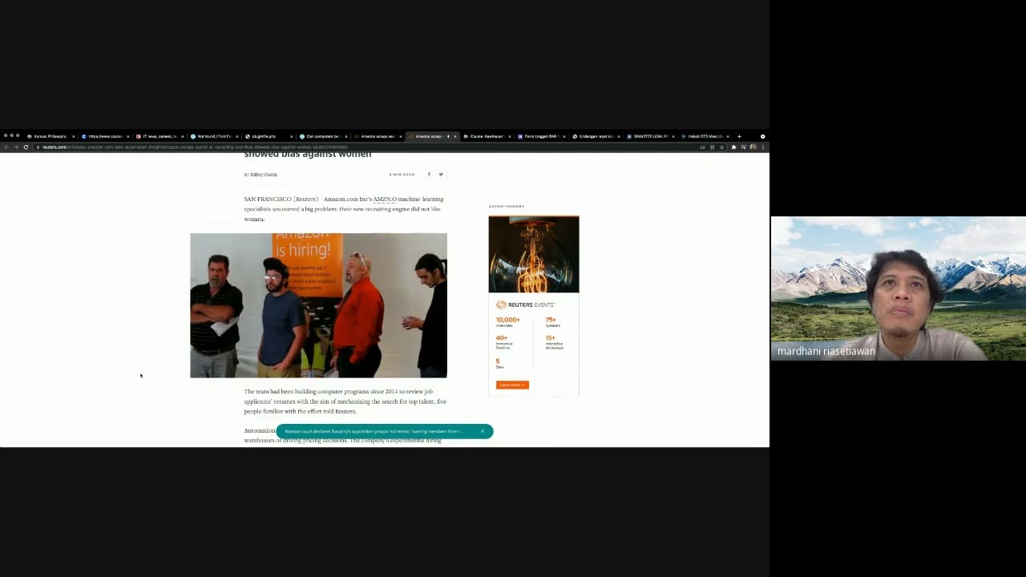The image size is (1026, 577).
Task: Switch to the Form Unggah RAB tab
Action: (x=541, y=136)
